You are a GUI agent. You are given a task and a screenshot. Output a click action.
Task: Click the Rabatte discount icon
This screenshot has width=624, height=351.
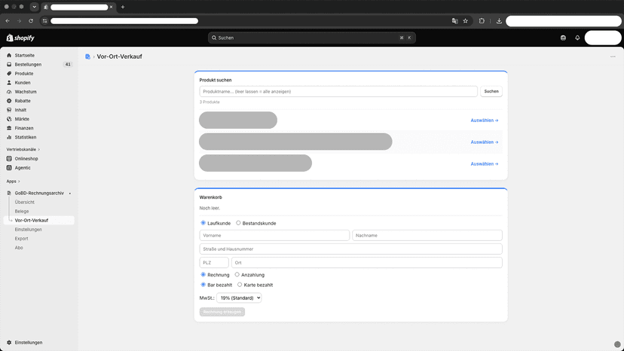(9, 101)
